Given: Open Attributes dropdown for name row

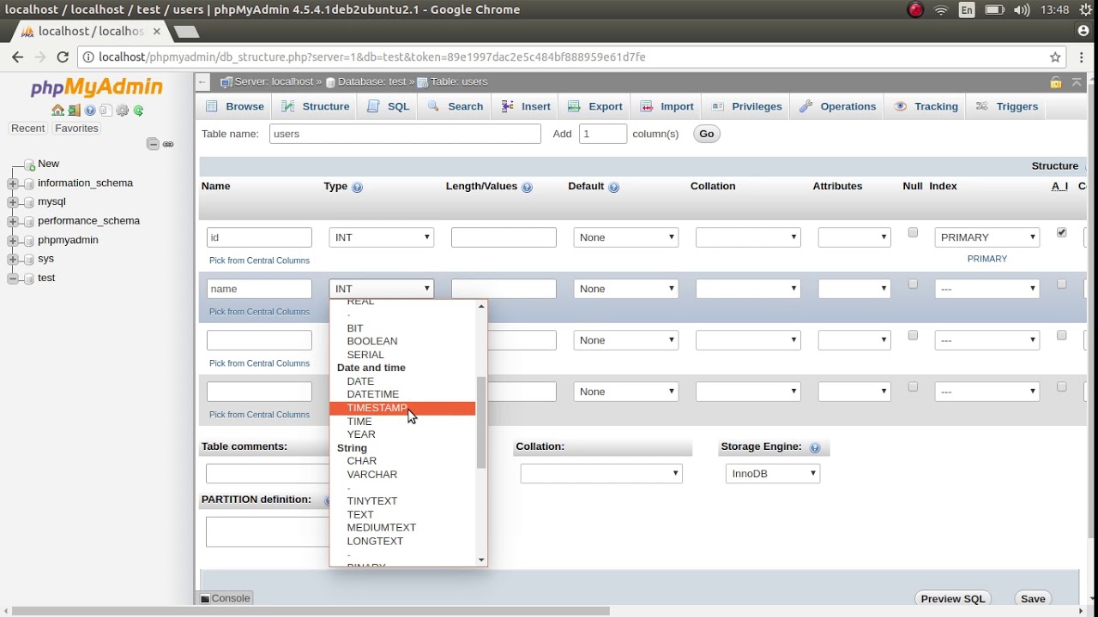Looking at the screenshot, I should click(854, 289).
